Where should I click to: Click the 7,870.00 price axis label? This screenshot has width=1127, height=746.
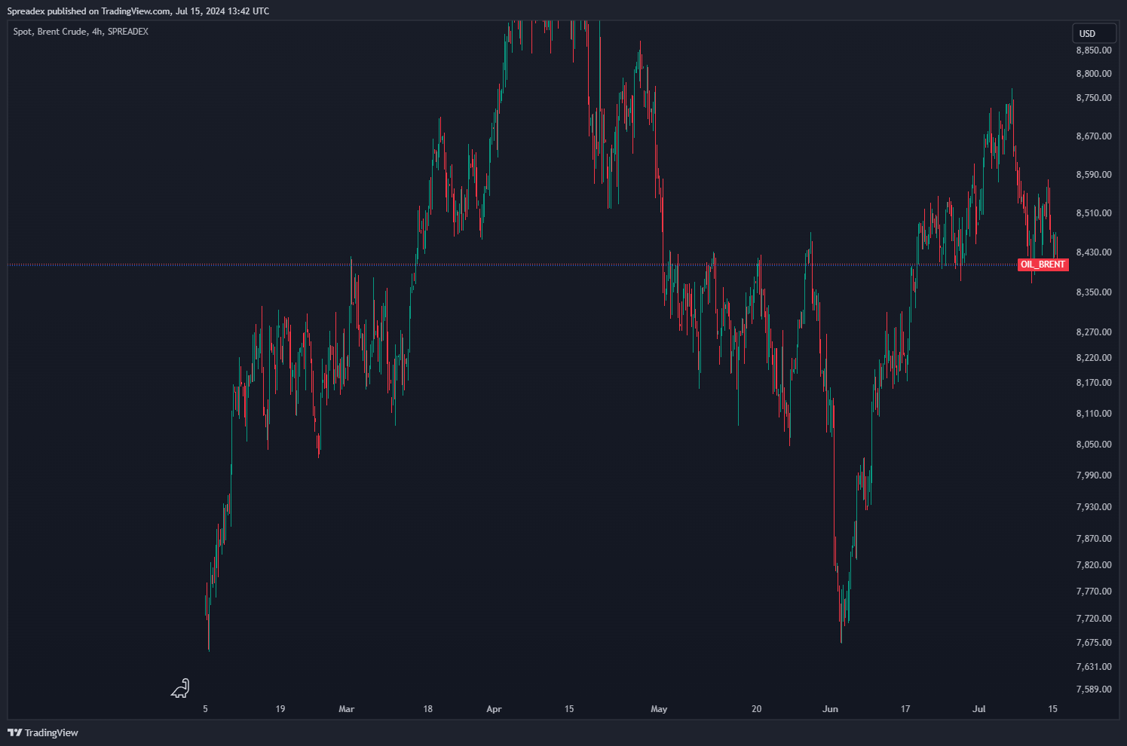[1094, 539]
